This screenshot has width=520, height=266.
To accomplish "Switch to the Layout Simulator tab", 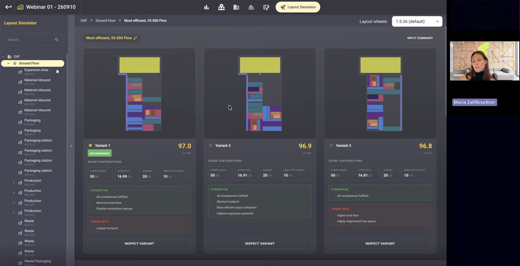I will 298,7.
